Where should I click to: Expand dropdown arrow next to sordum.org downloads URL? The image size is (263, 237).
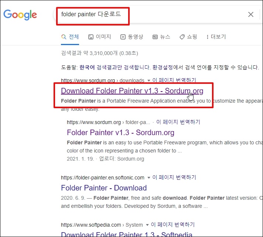tap(148, 80)
